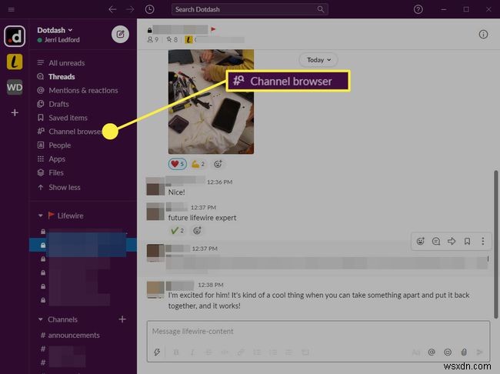The width and height of the screenshot is (500, 374).
Task: Open channel details info icon
Action: 483,35
